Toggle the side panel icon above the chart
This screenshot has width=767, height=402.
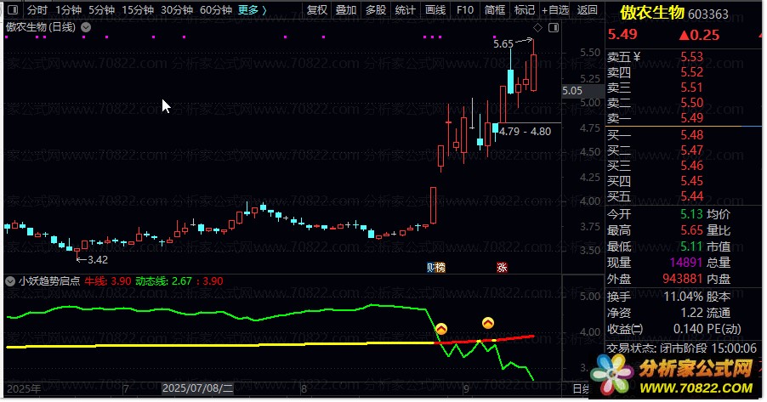pyautogui.click(x=554, y=28)
